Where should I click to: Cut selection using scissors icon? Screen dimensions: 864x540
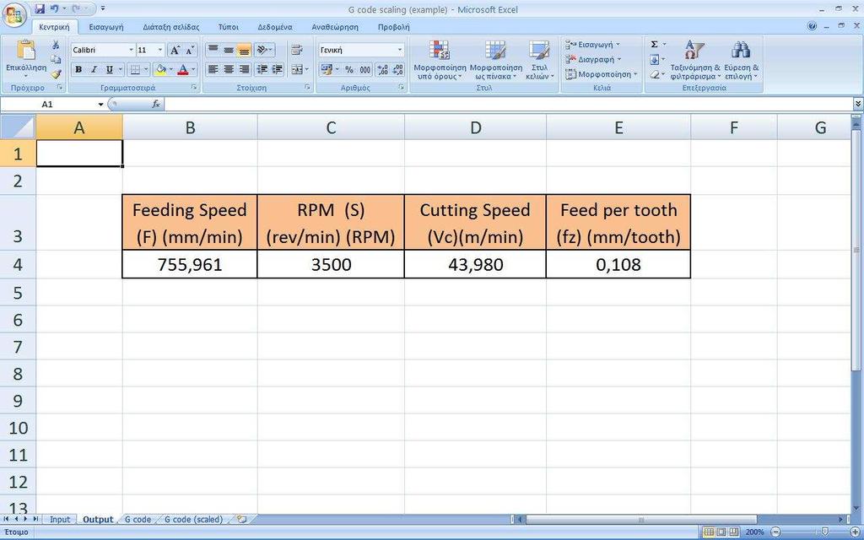pos(56,45)
